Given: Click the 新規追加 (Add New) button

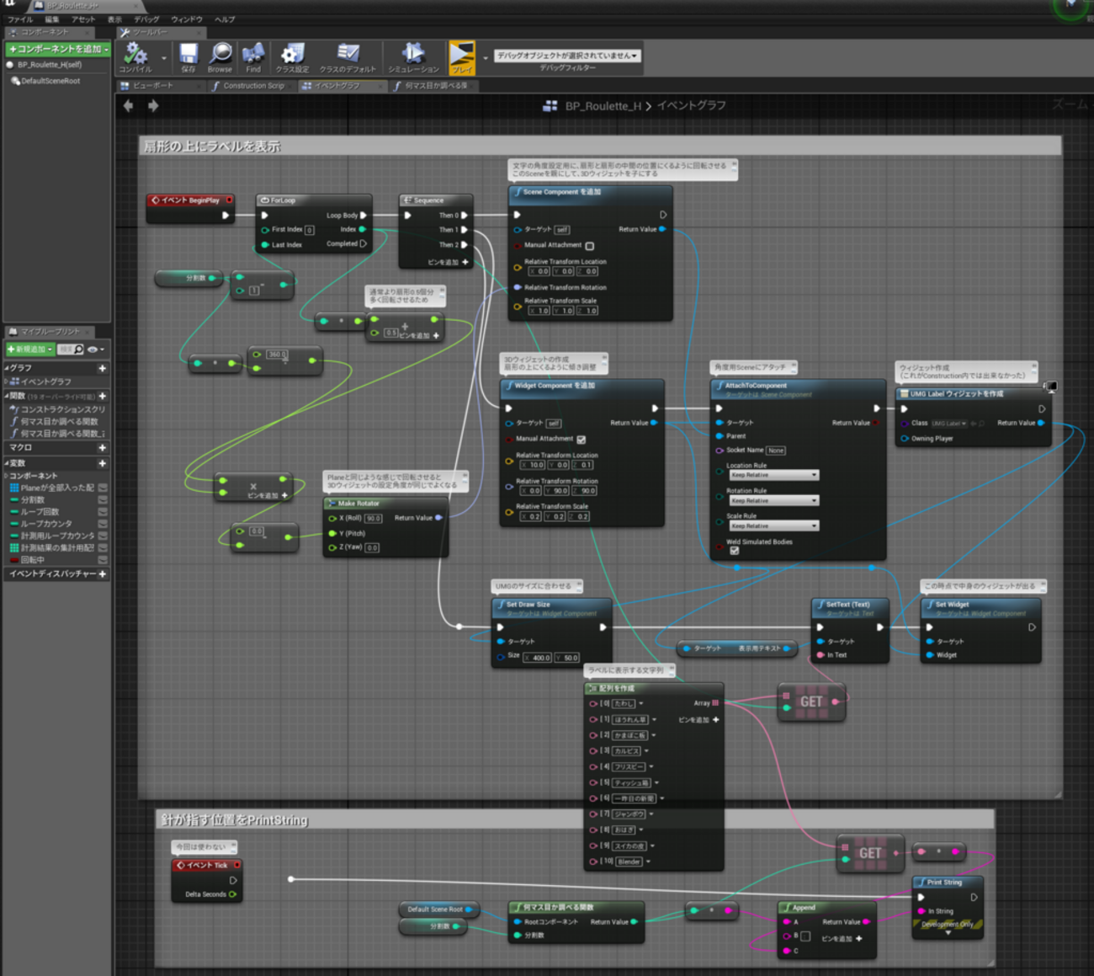Looking at the screenshot, I should [x=30, y=349].
